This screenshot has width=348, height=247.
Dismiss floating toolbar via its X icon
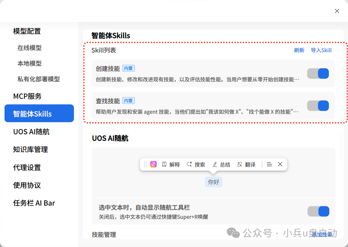point(280,164)
